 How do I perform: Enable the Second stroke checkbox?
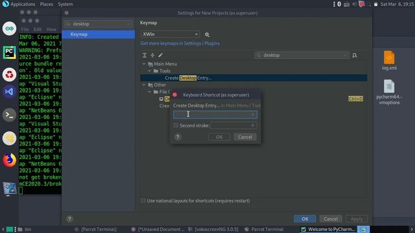click(x=176, y=125)
